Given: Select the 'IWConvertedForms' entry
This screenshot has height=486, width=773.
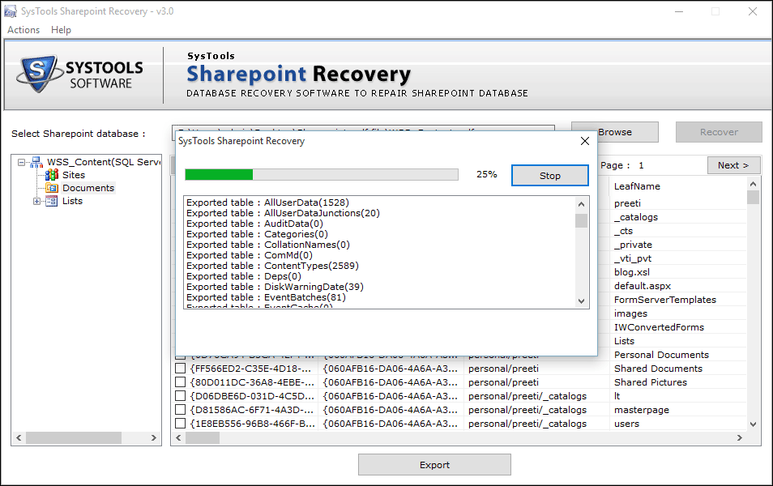Looking at the screenshot, I should [x=659, y=327].
